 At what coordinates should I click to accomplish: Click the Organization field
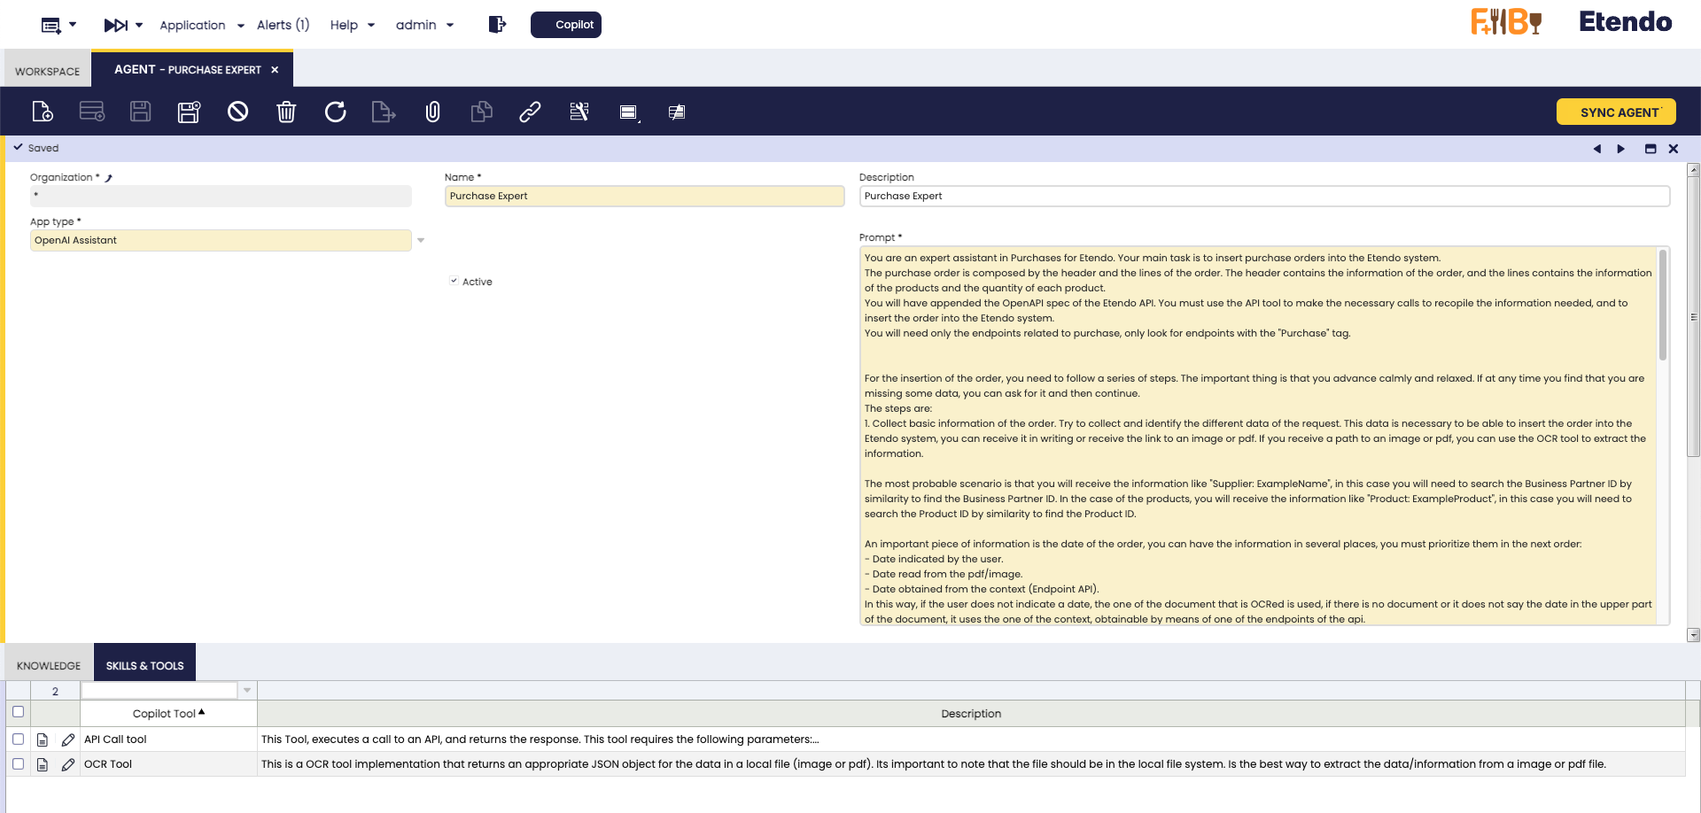(221, 197)
